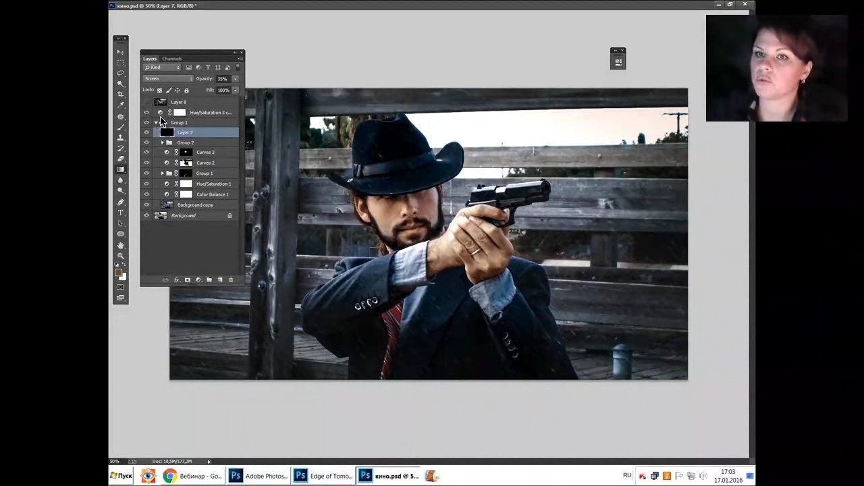Hide the Group 3 layer group
The width and height of the screenshot is (864, 486).
click(146, 123)
